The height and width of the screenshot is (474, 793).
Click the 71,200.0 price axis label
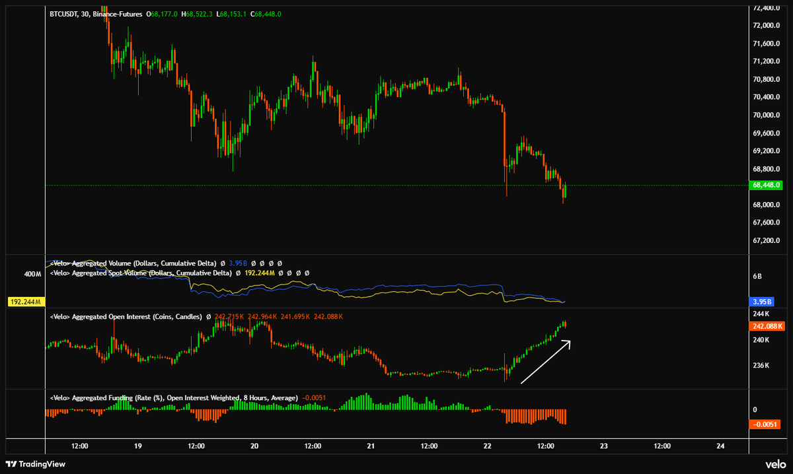coord(767,61)
